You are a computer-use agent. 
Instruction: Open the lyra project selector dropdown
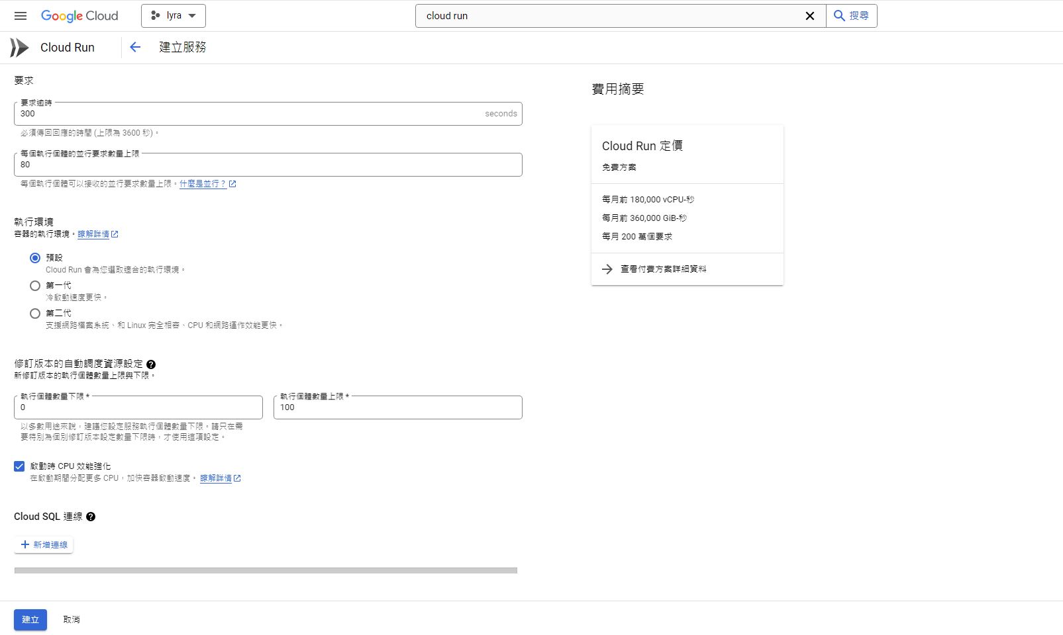174,16
